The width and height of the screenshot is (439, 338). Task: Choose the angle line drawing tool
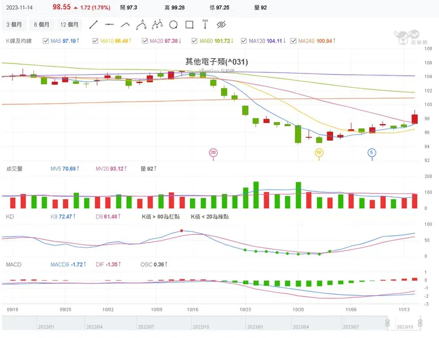(x=125, y=25)
